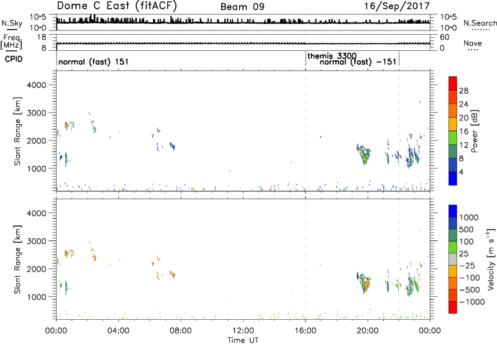Click the "normal (fast) 151" CPID text
Image resolution: width=497 pixels, height=344 pixels.
click(x=94, y=61)
